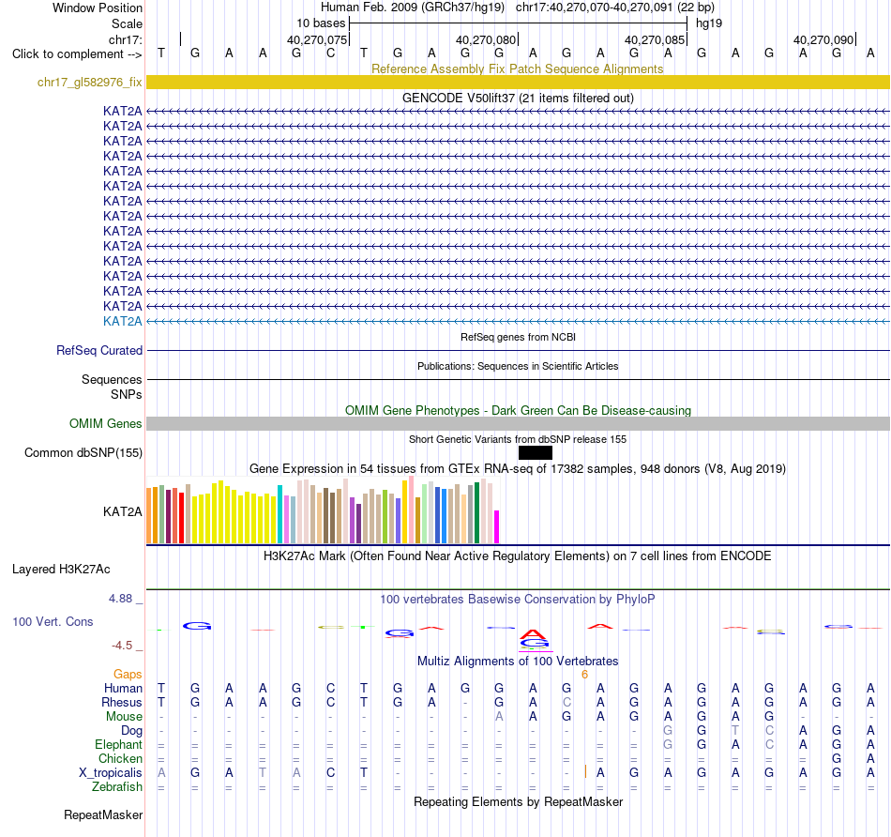Click the black dbSNP variant box

(536, 452)
